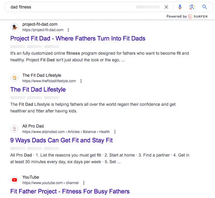Click the 'All Pro Dad' site name
This screenshot has height=198, width=215.
click(x=33, y=126)
